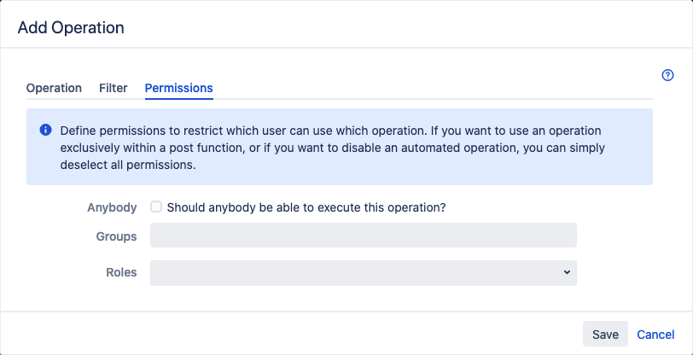Click the 'Should anybody be able to execute' label
Viewport: 693px width, 355px height.
coord(306,207)
